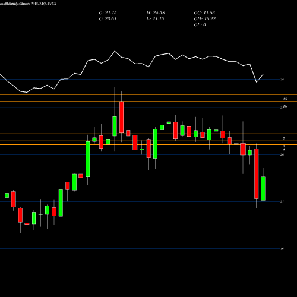297x297 pixels.
Task: Click the high value H: 24.58
Action: [156, 13]
